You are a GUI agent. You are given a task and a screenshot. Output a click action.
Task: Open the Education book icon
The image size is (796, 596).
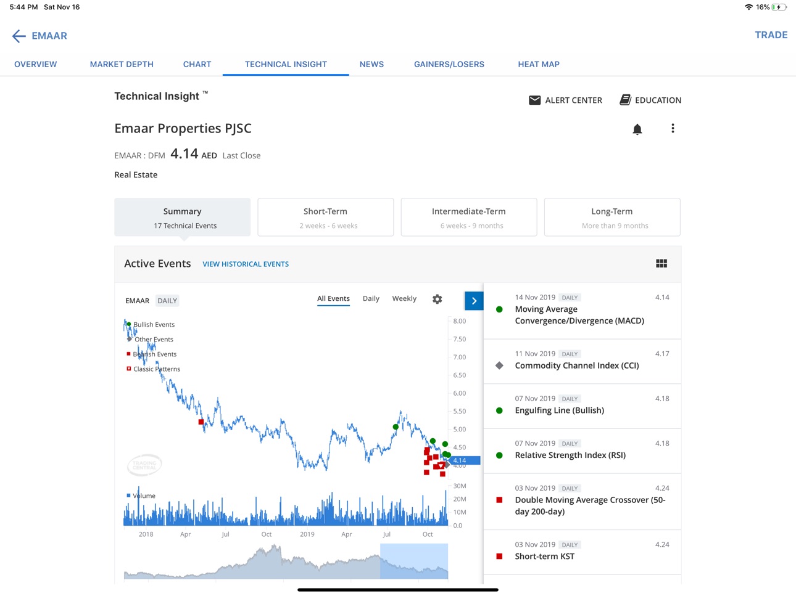(625, 100)
